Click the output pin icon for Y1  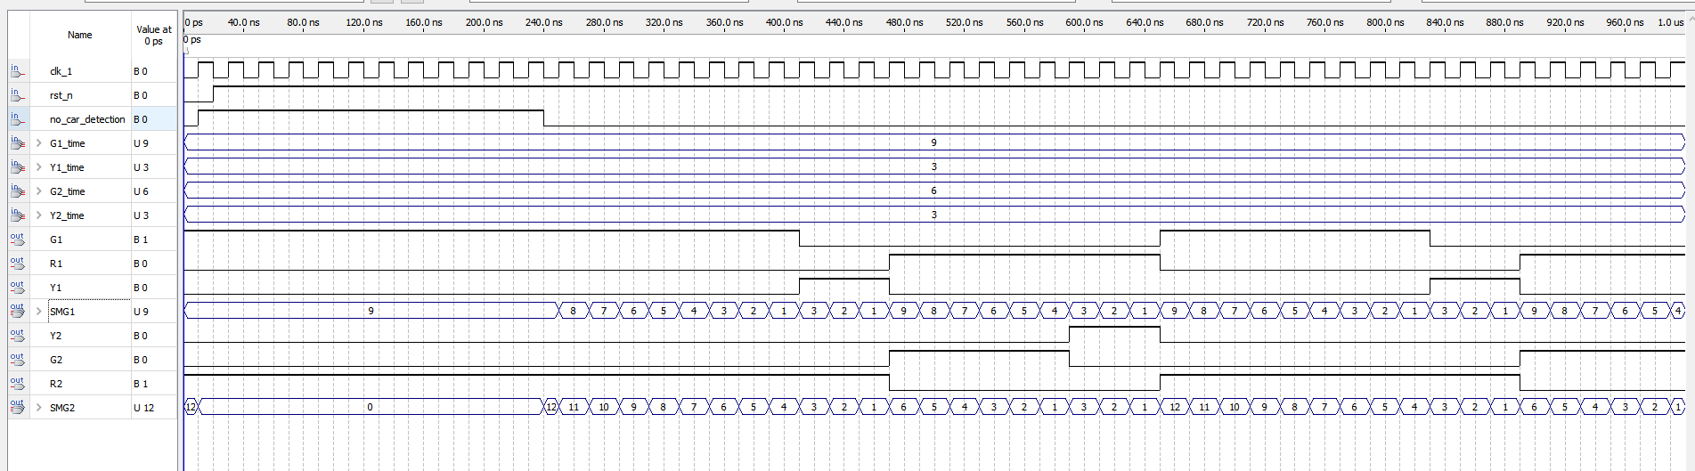(x=17, y=287)
